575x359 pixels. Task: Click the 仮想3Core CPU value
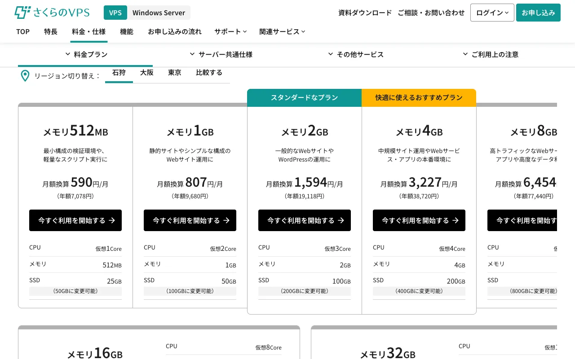click(x=337, y=249)
